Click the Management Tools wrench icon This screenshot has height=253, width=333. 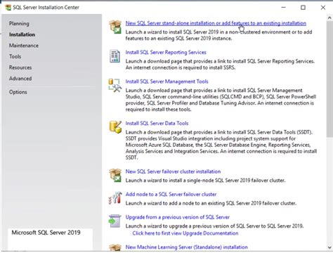(x=115, y=85)
